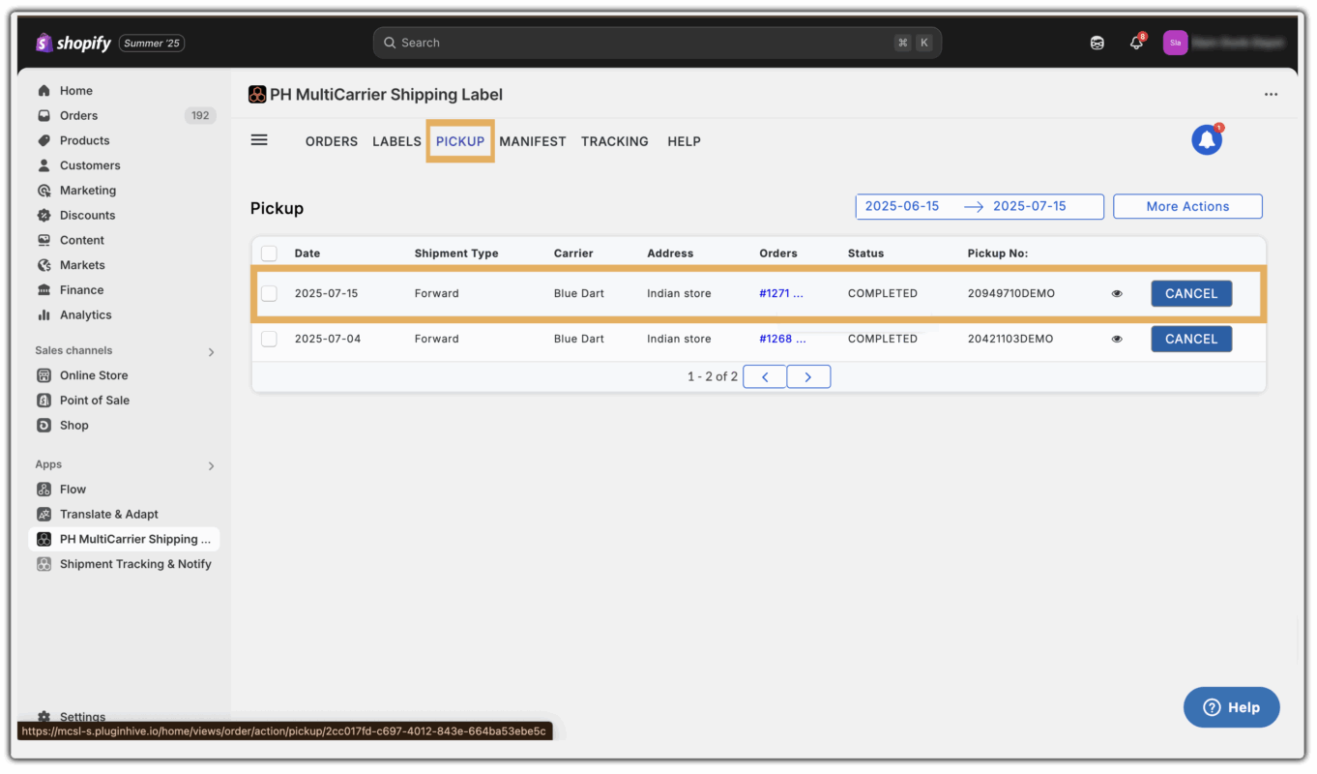
Task: Click the Products tag icon
Action: point(44,140)
